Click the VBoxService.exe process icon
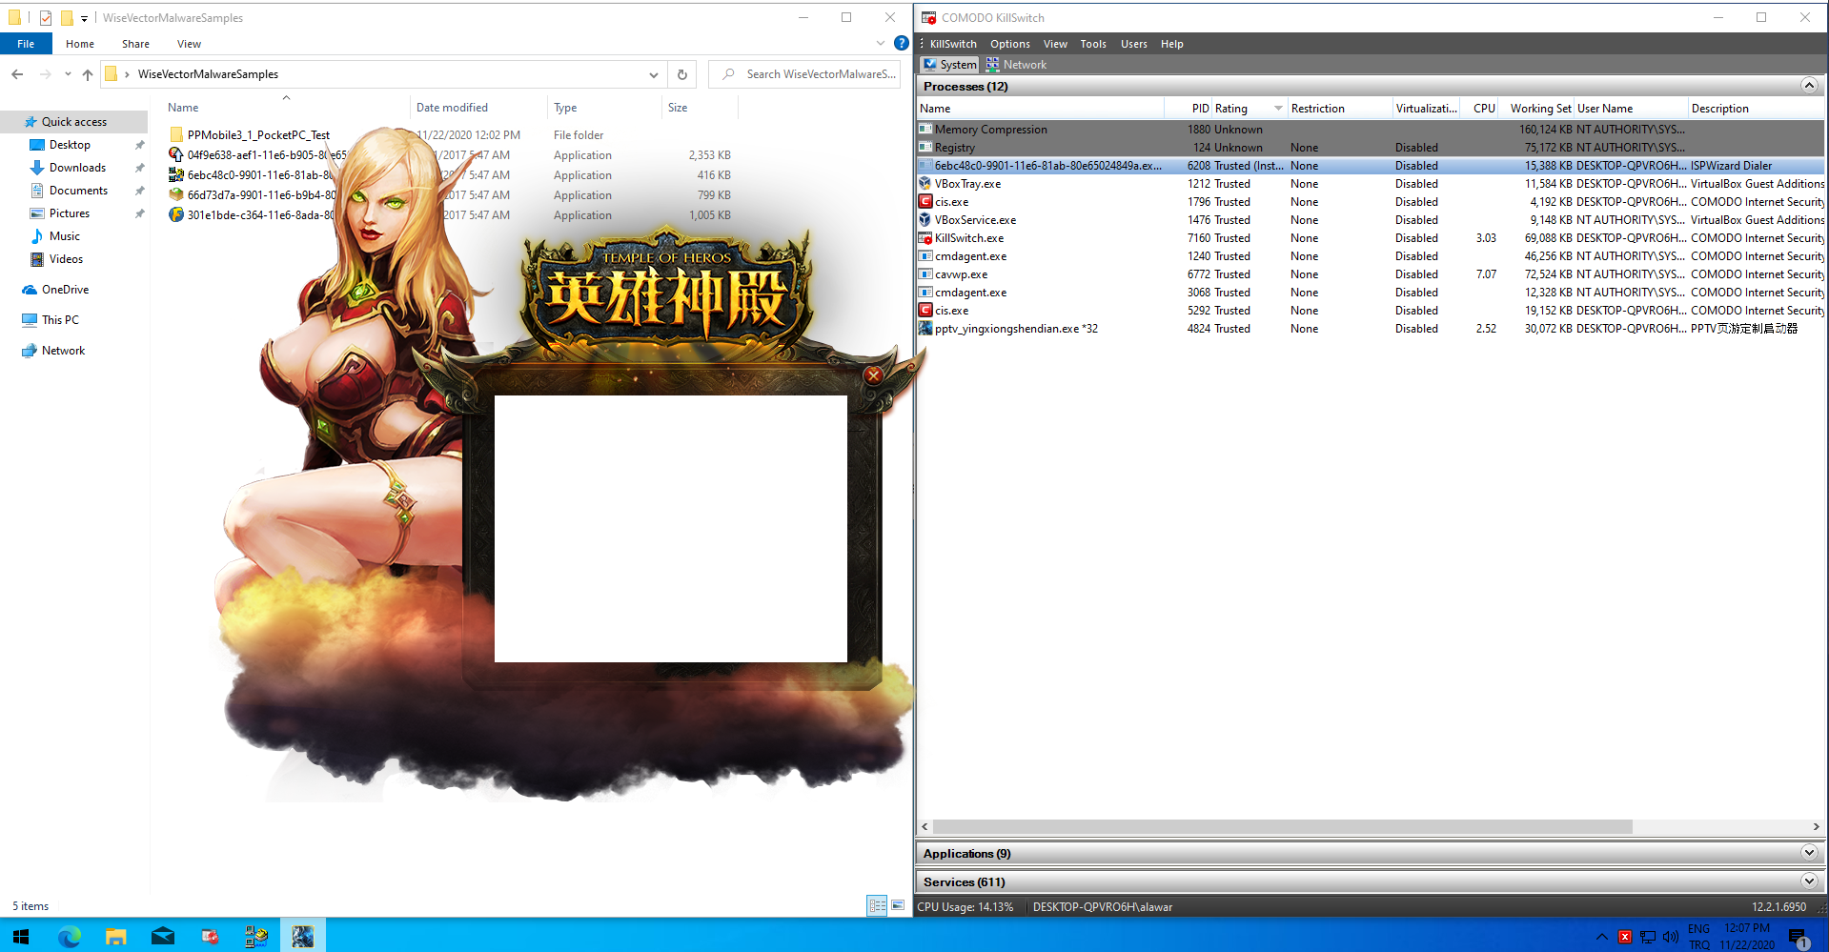 tap(925, 220)
